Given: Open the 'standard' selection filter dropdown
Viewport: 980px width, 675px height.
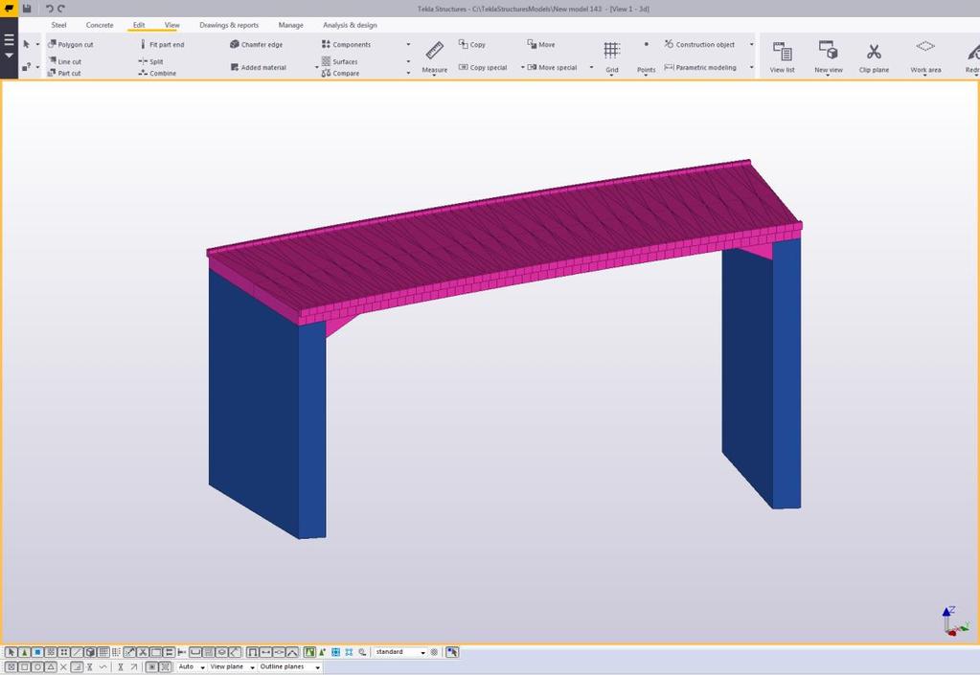Looking at the screenshot, I should coord(400,652).
